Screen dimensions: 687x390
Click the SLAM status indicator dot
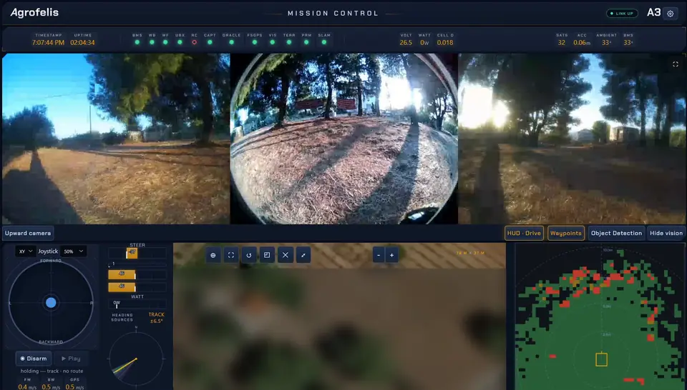pyautogui.click(x=324, y=42)
